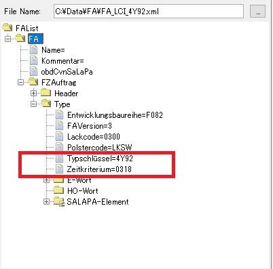Click the Zeitkriterium=0318 document icon
Image resolution: width=273 pixels, height=269 pixels.
point(59,169)
